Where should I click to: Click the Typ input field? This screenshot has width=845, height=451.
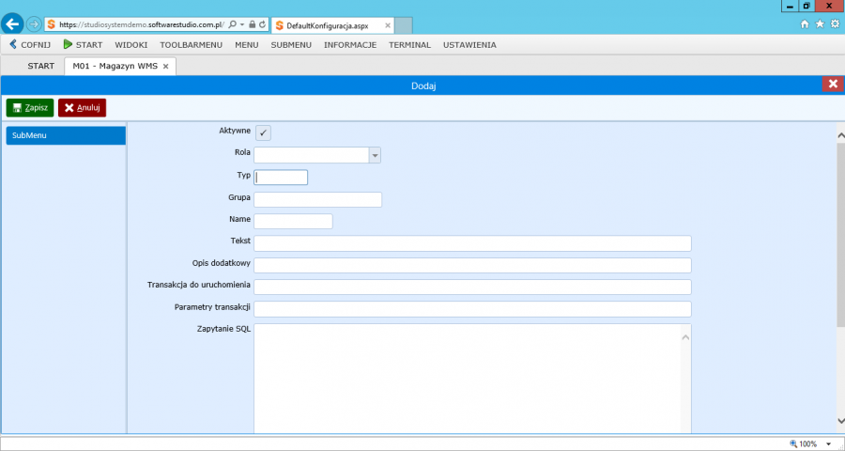click(281, 178)
